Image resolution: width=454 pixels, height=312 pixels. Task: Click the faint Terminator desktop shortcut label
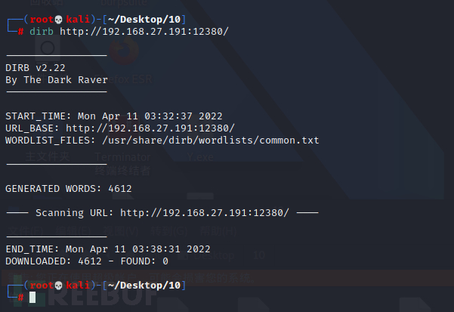[x=122, y=158]
